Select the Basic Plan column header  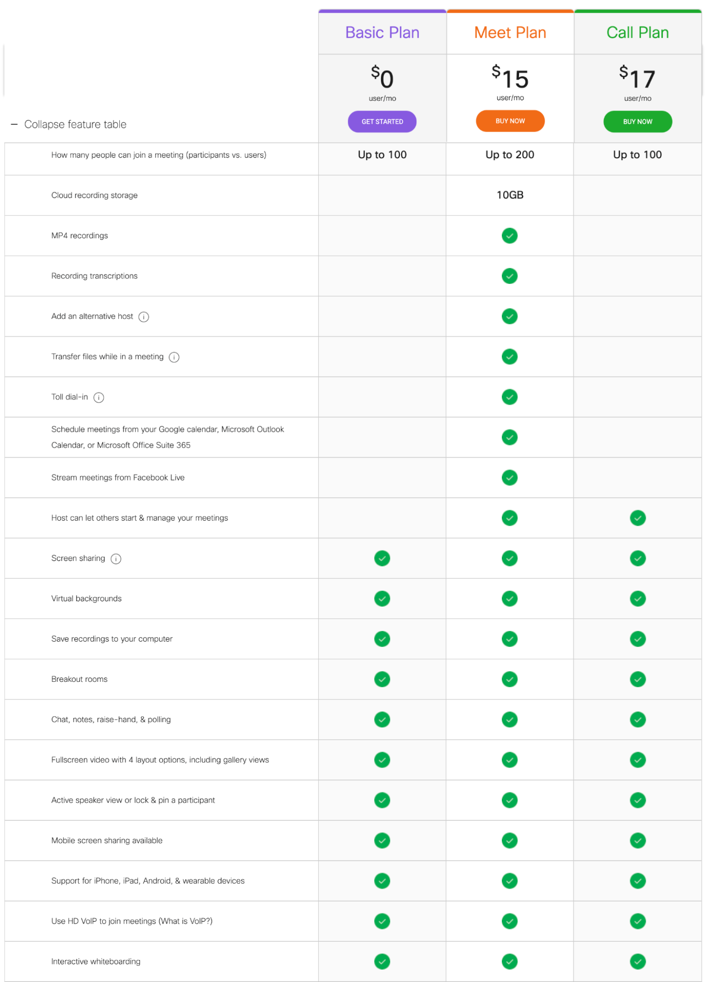(382, 32)
